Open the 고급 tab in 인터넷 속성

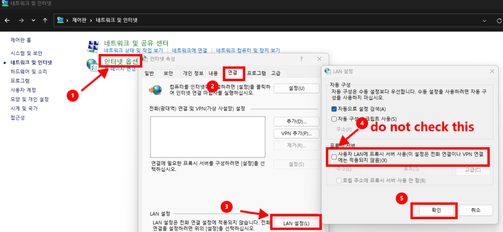(276, 73)
